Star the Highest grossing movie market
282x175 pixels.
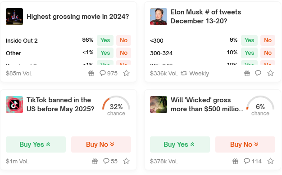pos(127,73)
